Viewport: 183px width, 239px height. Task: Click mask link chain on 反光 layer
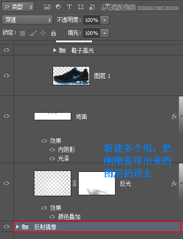(75, 183)
